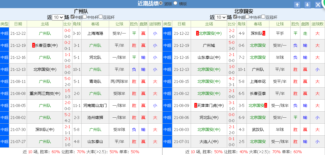This screenshot has height=155, width=325.
Task: Click corner count 7-2
Action: (241, 58)
